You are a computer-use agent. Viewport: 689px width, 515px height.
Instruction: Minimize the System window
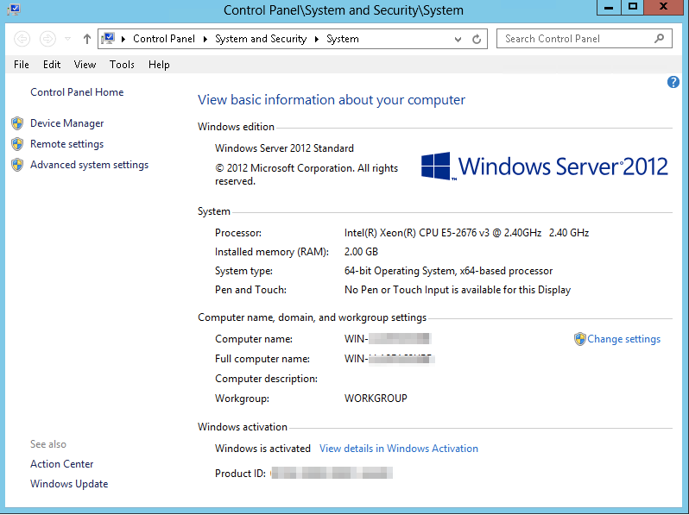click(609, 7)
